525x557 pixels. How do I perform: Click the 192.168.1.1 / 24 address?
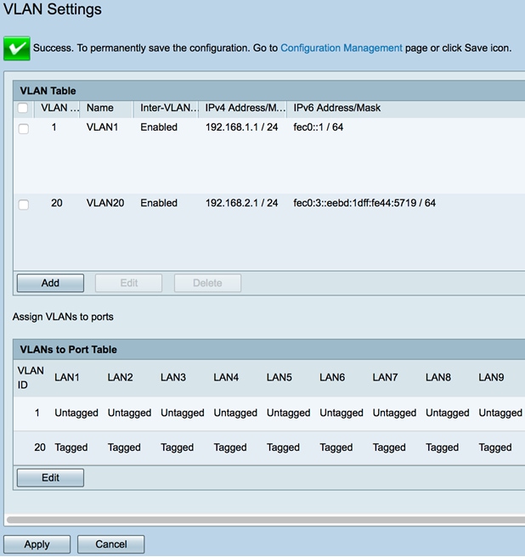point(242,127)
